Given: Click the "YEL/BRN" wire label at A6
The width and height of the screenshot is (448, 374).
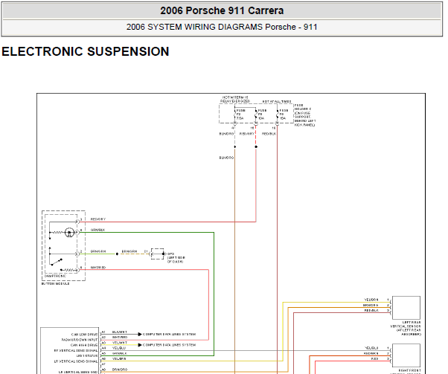Looking at the screenshot, I should point(119,358).
